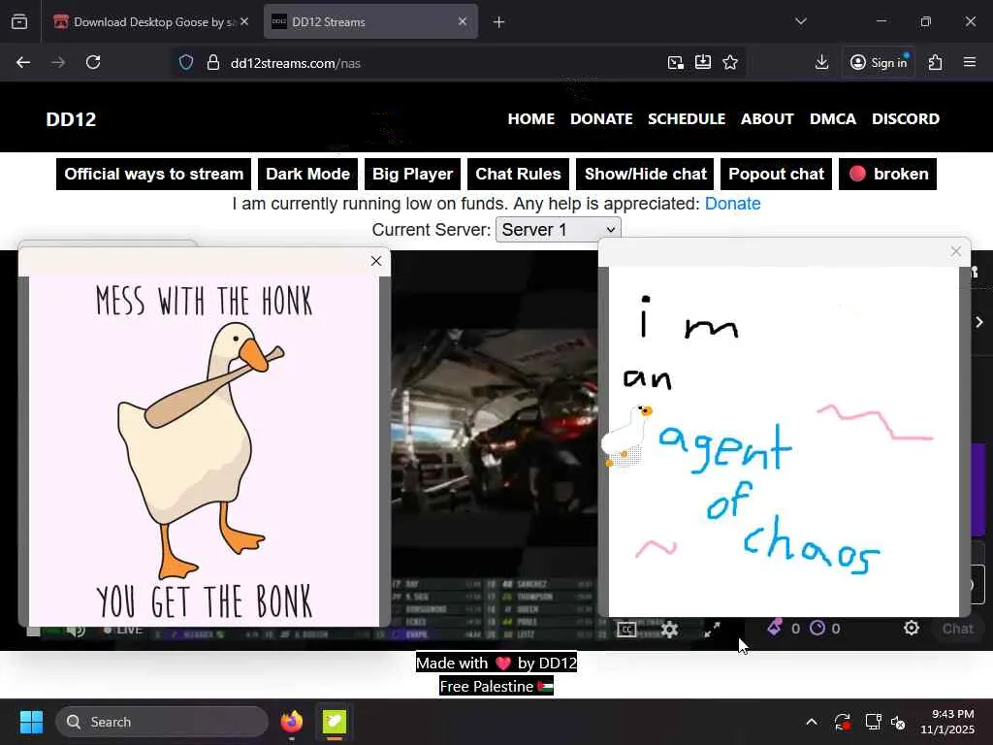
Task: Open a new tab with the plus icon
Action: click(x=499, y=22)
